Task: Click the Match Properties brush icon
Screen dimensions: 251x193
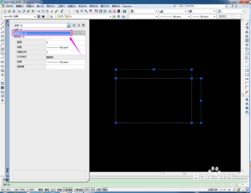Action: click(x=52, y=11)
